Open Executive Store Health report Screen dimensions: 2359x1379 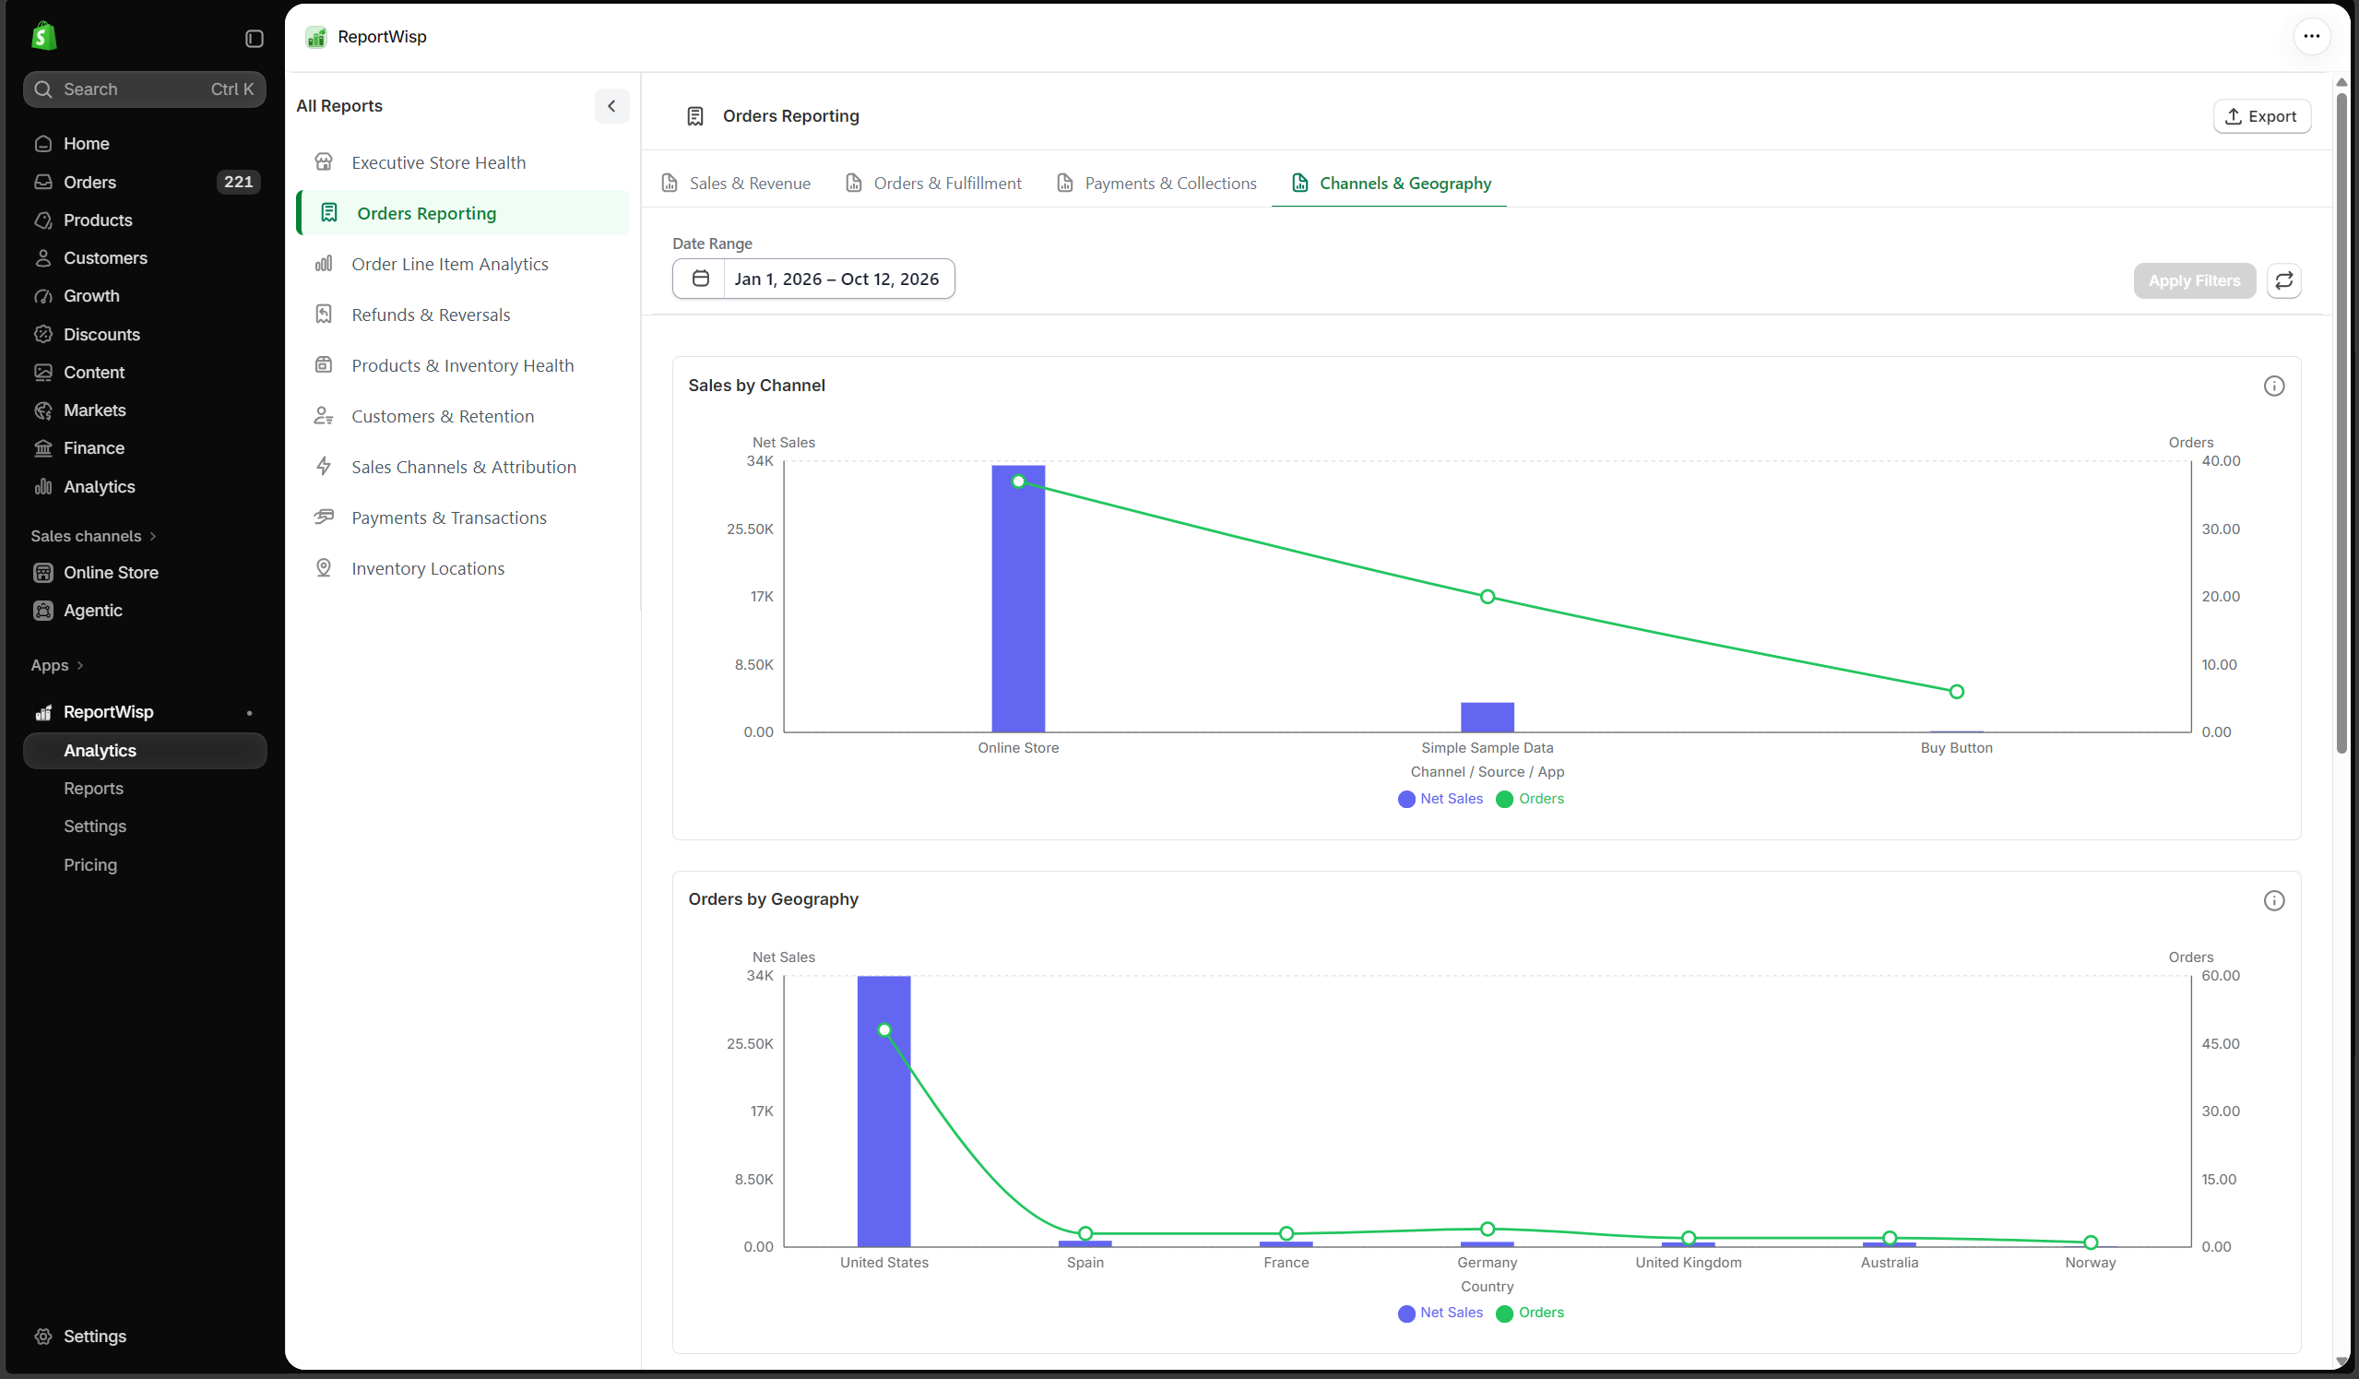[x=462, y=163]
